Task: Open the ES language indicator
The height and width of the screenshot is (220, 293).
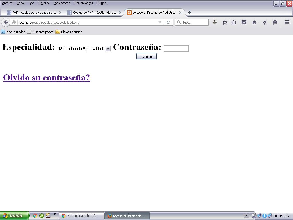Action: 246,216
